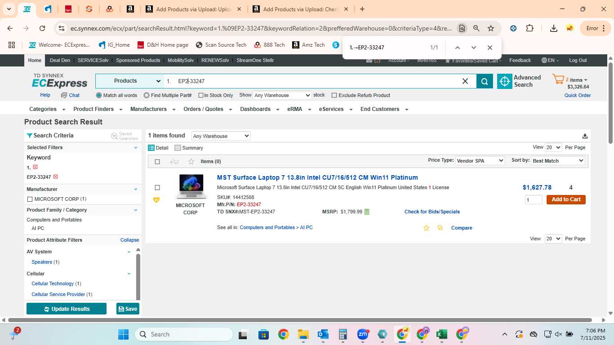Screen dimensions: 614x345
Task: Go to previous find-in-page match
Action: click(457, 48)
